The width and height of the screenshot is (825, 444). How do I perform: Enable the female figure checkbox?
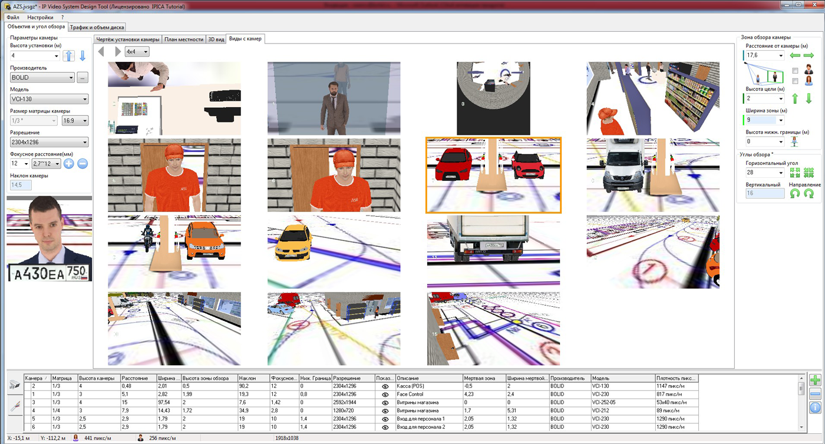tap(795, 81)
